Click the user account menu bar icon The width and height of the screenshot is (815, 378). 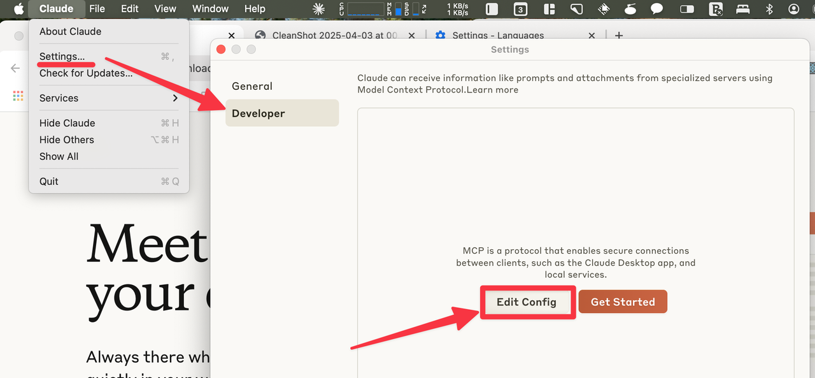pyautogui.click(x=793, y=9)
